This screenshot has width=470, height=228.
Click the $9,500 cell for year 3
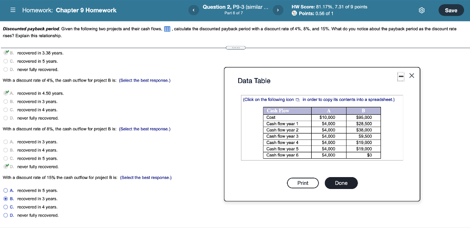click(364, 136)
